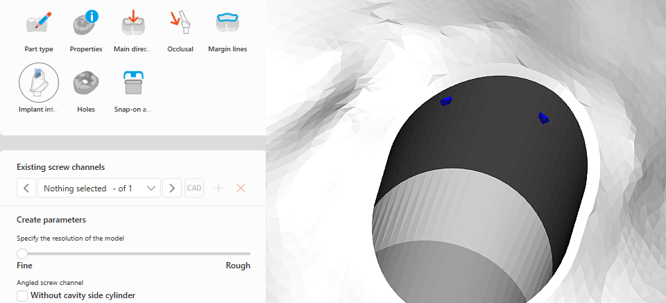666x303 pixels.
Task: Click the left blue marker on the cylinder
Action: tap(446, 101)
